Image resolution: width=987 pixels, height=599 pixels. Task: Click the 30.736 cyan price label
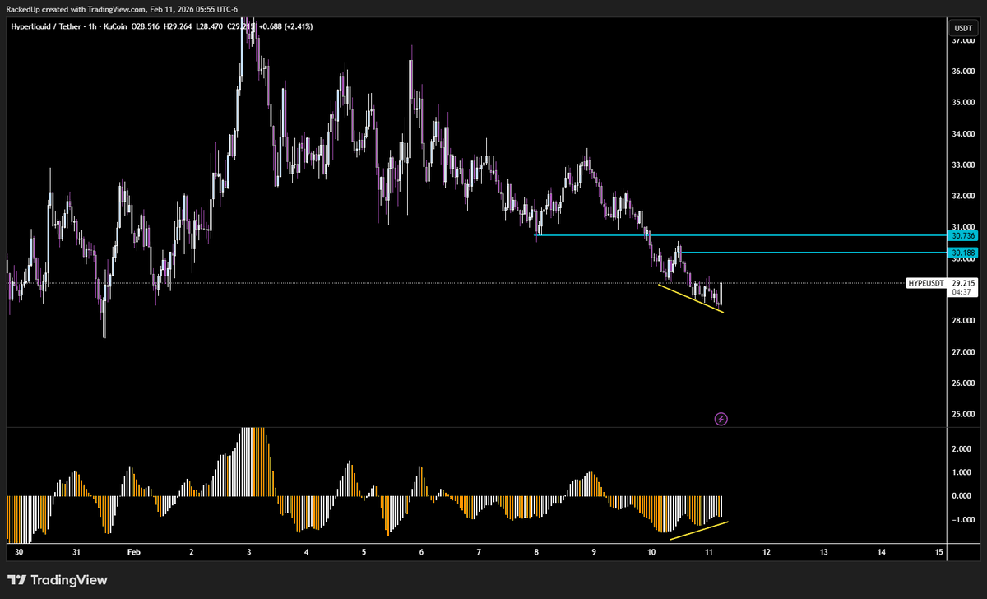962,236
